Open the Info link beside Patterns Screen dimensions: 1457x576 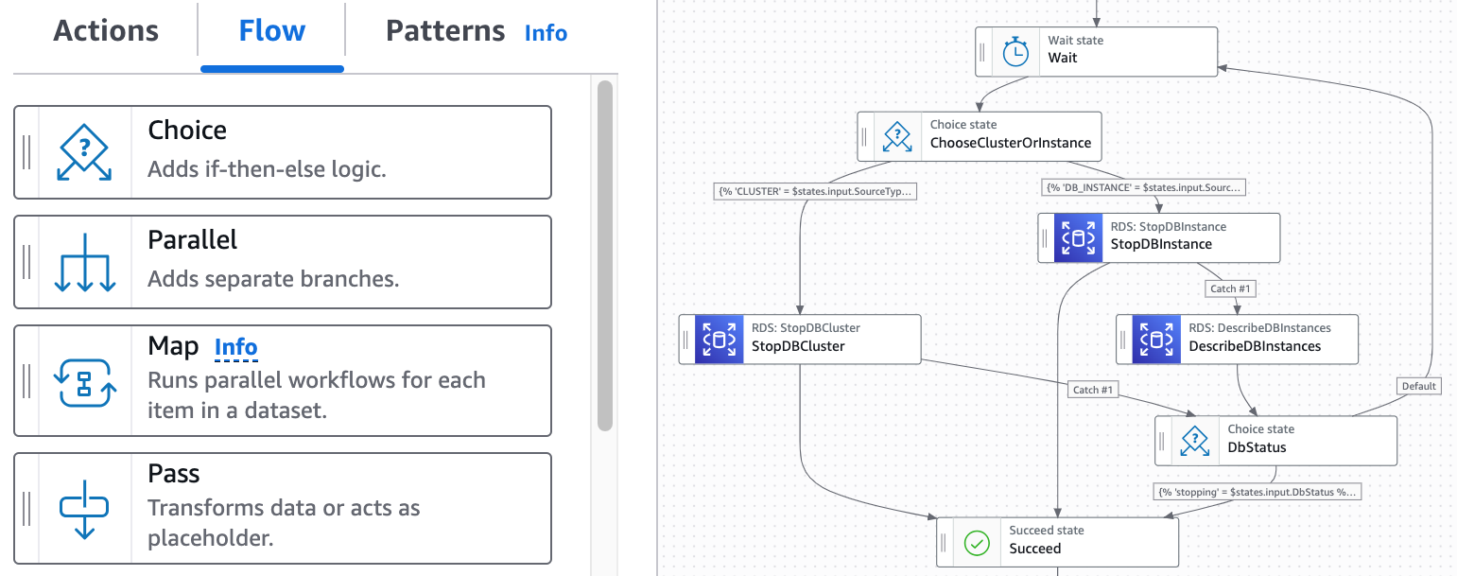[x=546, y=33]
